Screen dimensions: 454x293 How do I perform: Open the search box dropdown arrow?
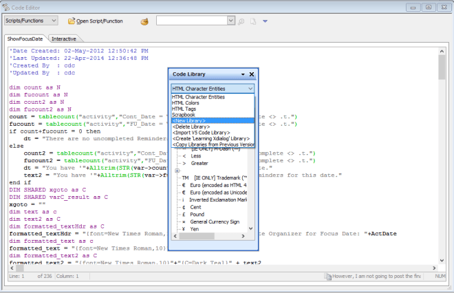[230, 21]
